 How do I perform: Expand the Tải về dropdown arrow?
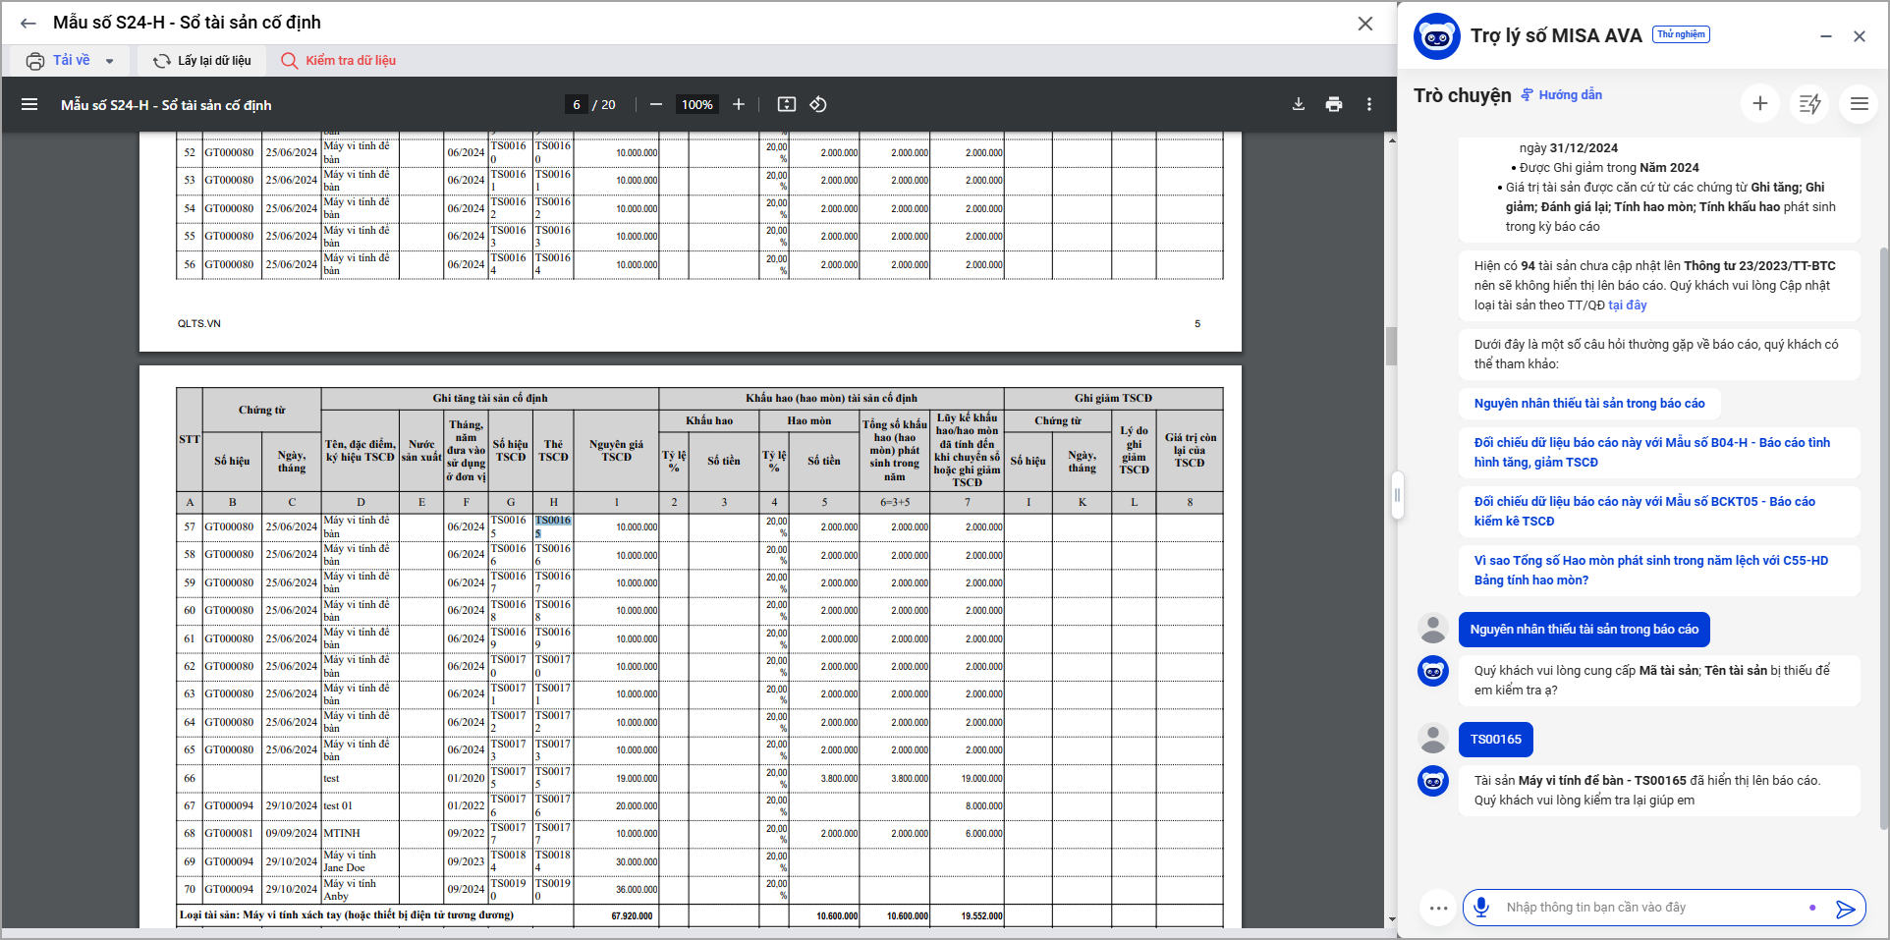[x=110, y=61]
